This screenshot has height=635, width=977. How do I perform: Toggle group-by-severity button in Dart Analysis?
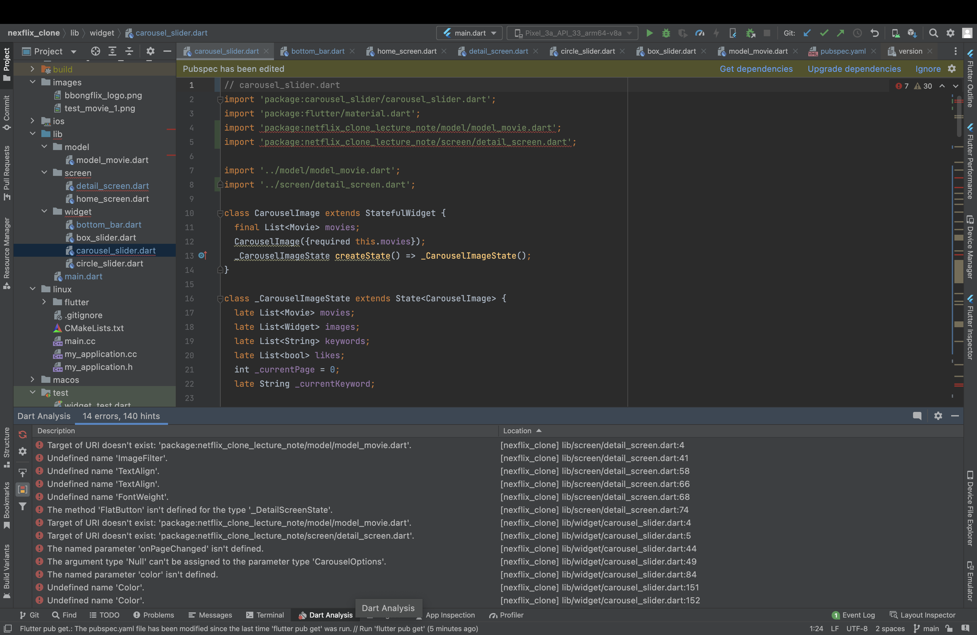pyautogui.click(x=23, y=489)
